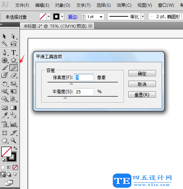Choose the Symbol Sprayer tool

click(5, 124)
